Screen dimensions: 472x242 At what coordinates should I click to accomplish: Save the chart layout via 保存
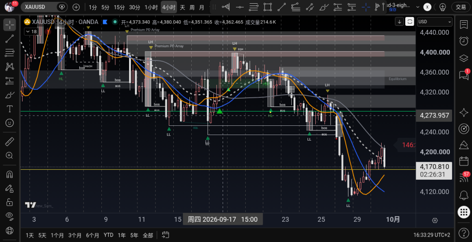393,10
